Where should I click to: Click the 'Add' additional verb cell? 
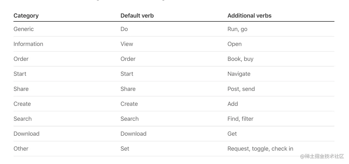click(x=233, y=104)
